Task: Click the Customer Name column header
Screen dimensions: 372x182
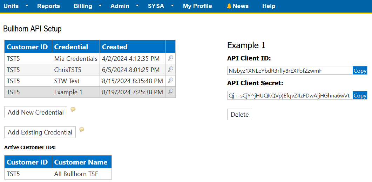Action: tap(82, 162)
